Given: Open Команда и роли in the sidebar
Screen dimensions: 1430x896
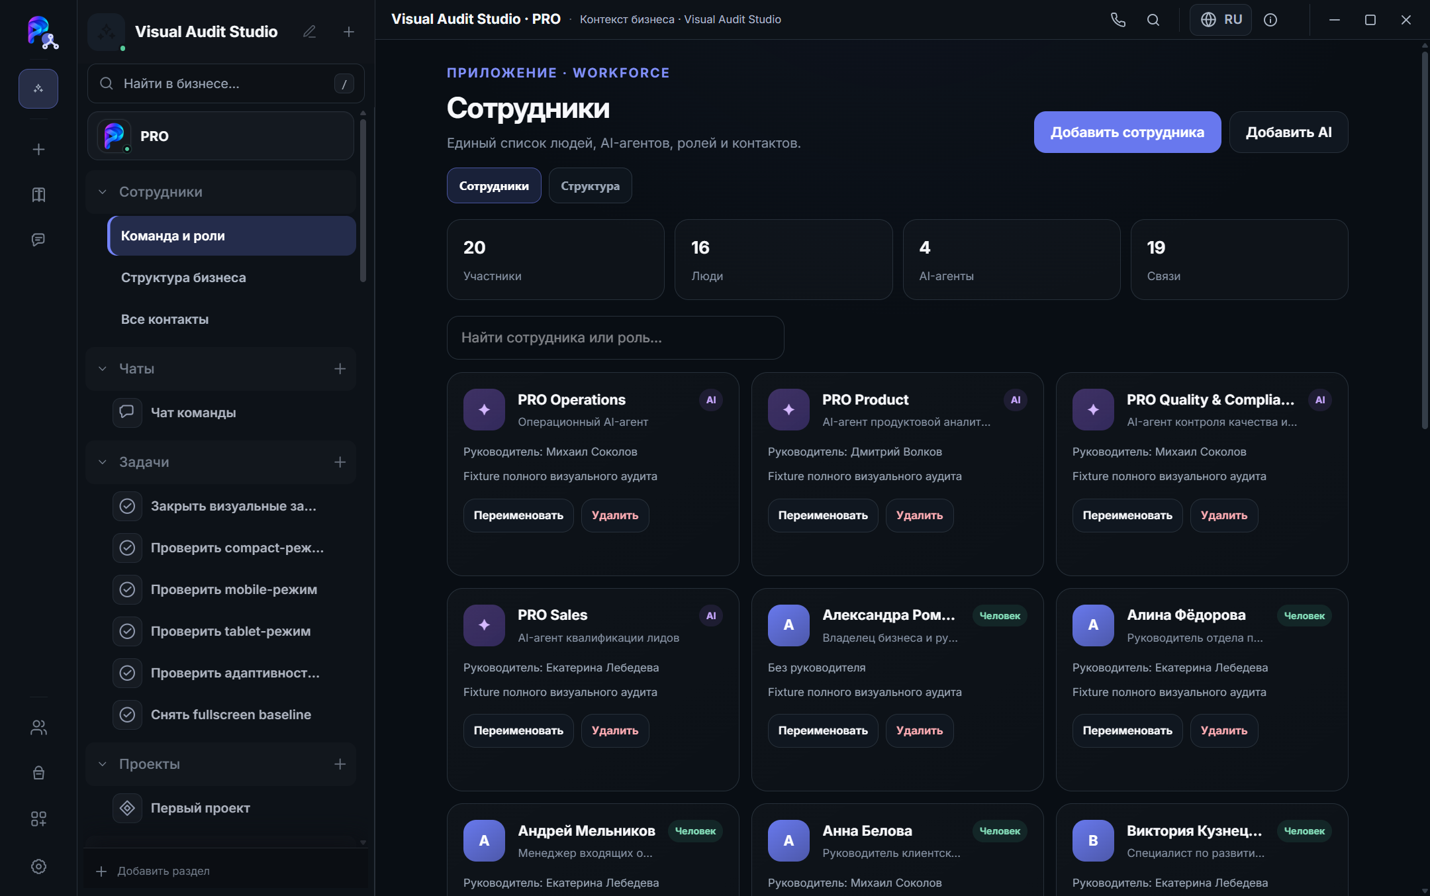Looking at the screenshot, I should [x=232, y=236].
